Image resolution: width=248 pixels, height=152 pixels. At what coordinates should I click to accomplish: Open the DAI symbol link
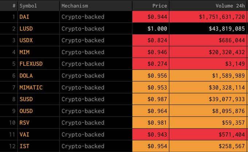pyautogui.click(x=24, y=17)
